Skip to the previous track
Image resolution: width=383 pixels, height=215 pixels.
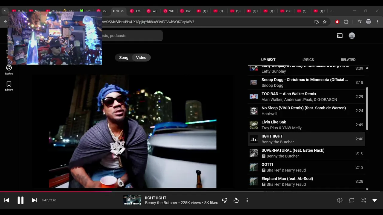(7, 200)
